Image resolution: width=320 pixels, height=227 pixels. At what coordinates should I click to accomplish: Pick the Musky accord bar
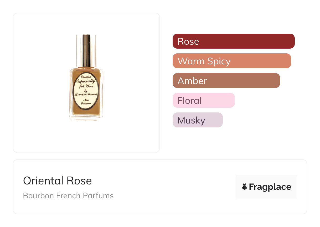pyautogui.click(x=197, y=120)
